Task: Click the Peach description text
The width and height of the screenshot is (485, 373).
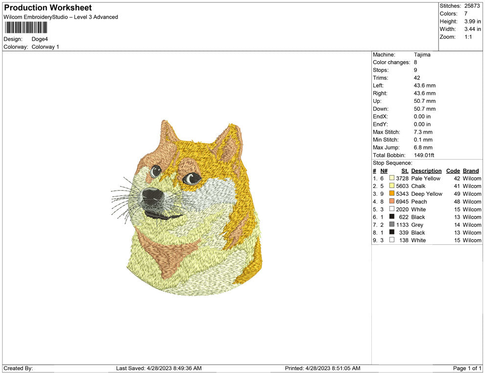Action: pyautogui.click(x=419, y=202)
